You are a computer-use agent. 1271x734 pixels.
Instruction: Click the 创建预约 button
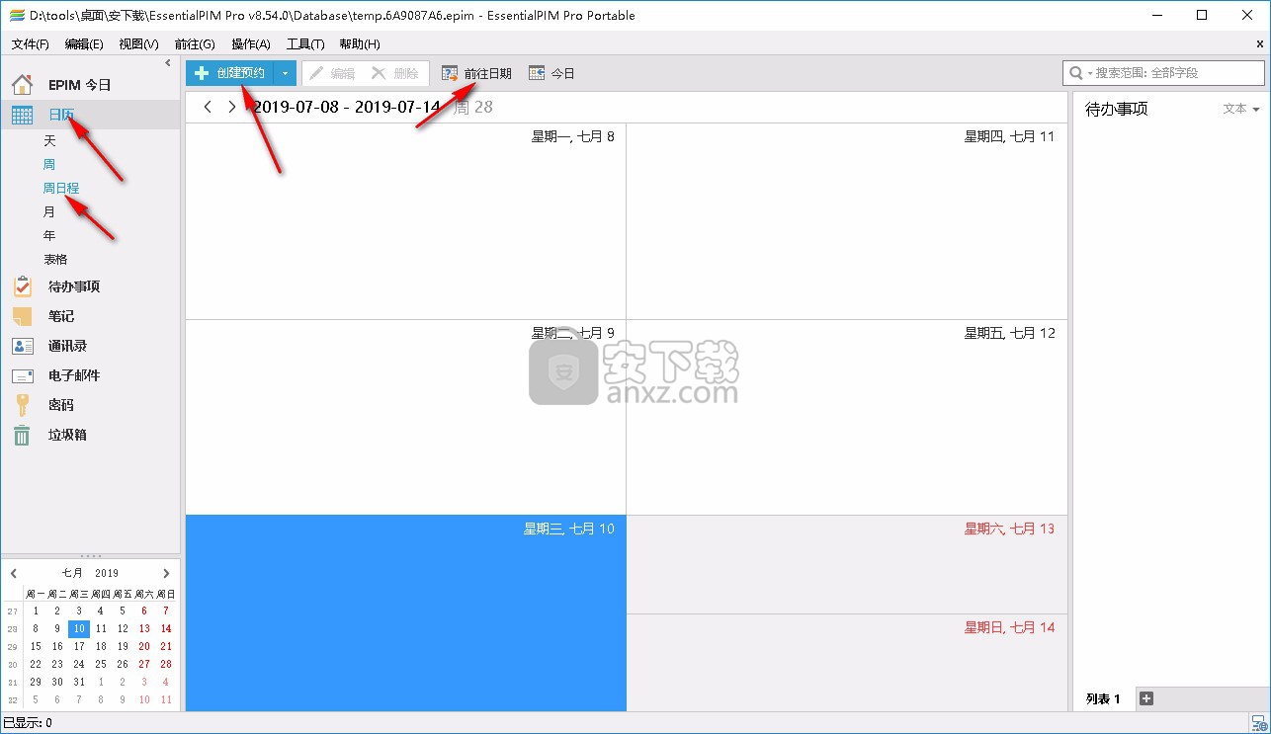(230, 73)
